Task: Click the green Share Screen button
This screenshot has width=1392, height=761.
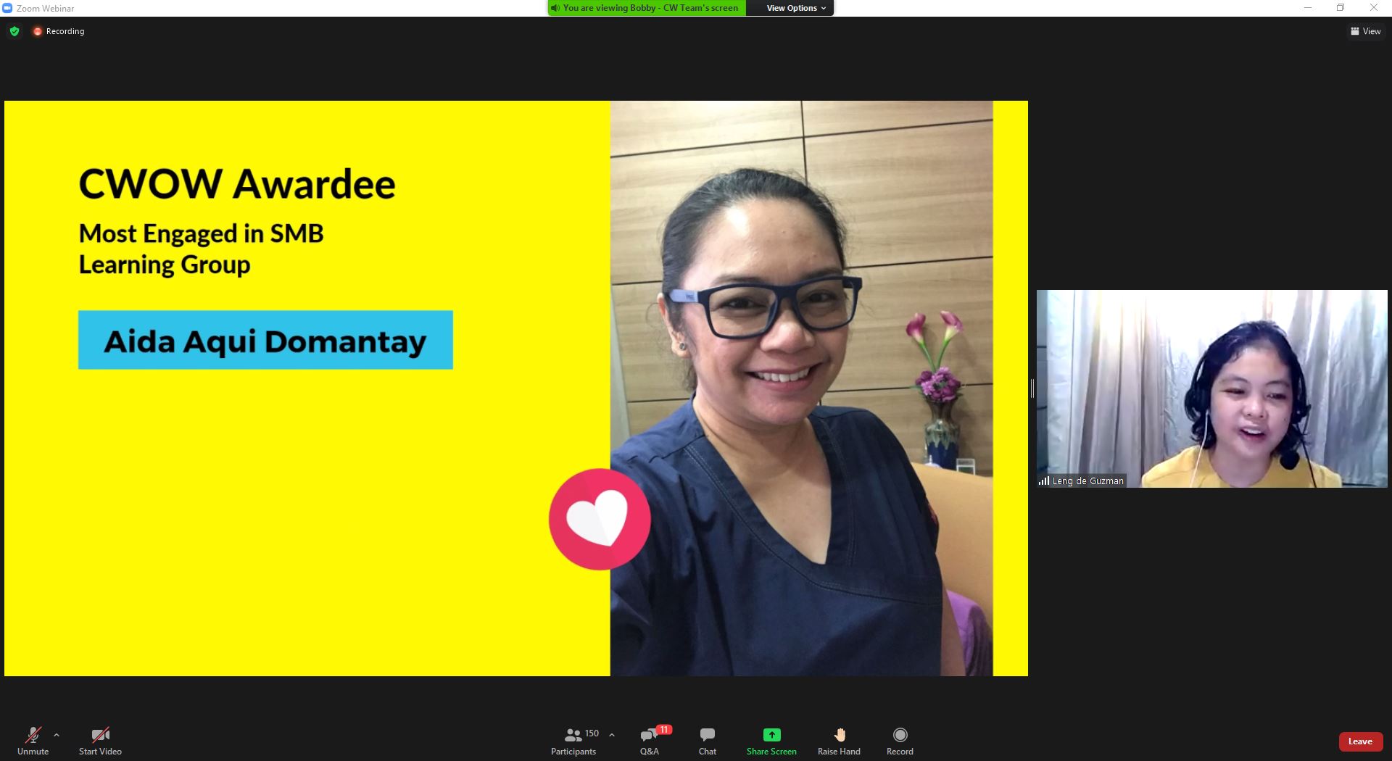Action: (771, 741)
